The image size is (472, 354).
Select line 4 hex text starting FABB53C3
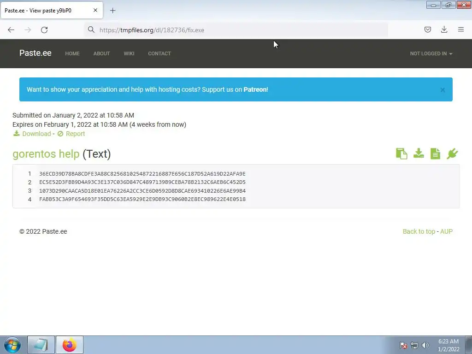click(142, 199)
